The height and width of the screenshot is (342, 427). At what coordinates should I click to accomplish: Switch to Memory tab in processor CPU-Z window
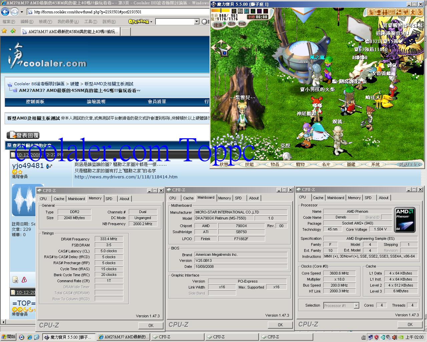[354, 198]
